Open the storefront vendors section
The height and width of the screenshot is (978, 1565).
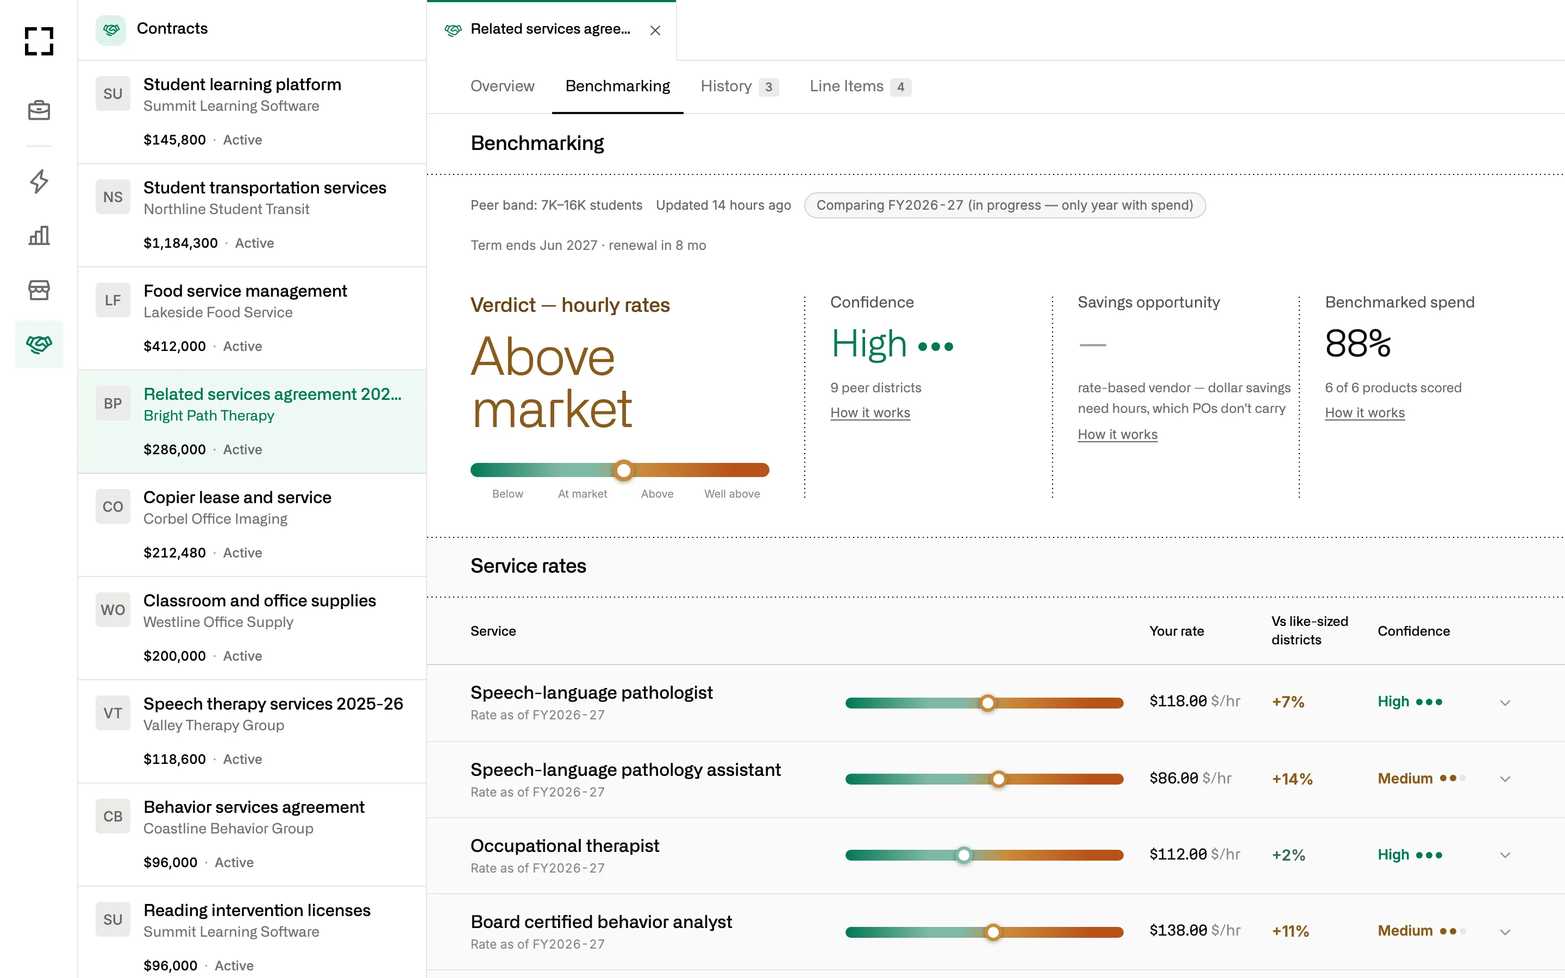[39, 290]
